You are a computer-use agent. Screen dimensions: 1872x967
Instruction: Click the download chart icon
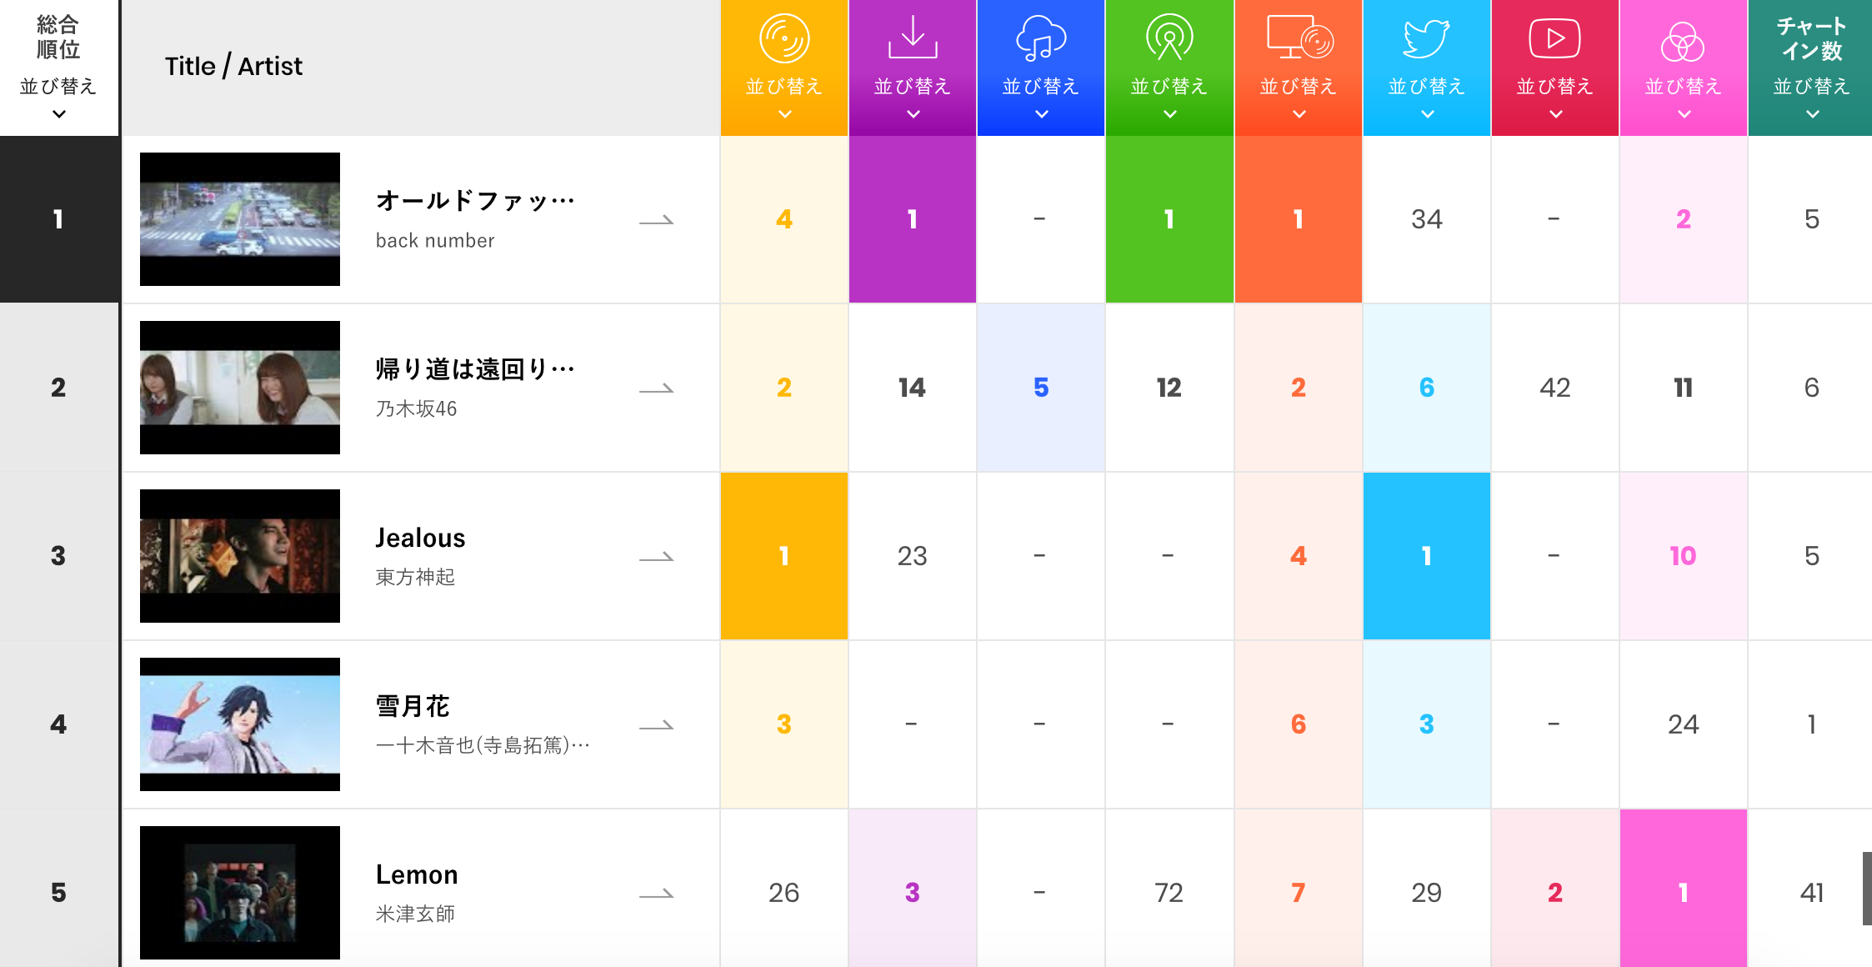pyautogui.click(x=913, y=38)
